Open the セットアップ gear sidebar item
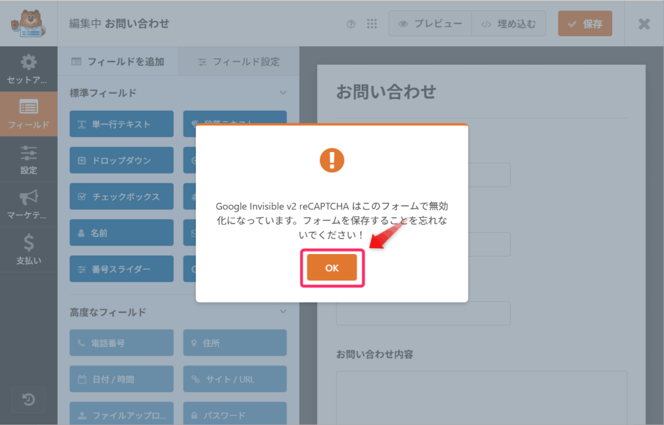Viewport: 664px width, 425px height. (x=29, y=69)
